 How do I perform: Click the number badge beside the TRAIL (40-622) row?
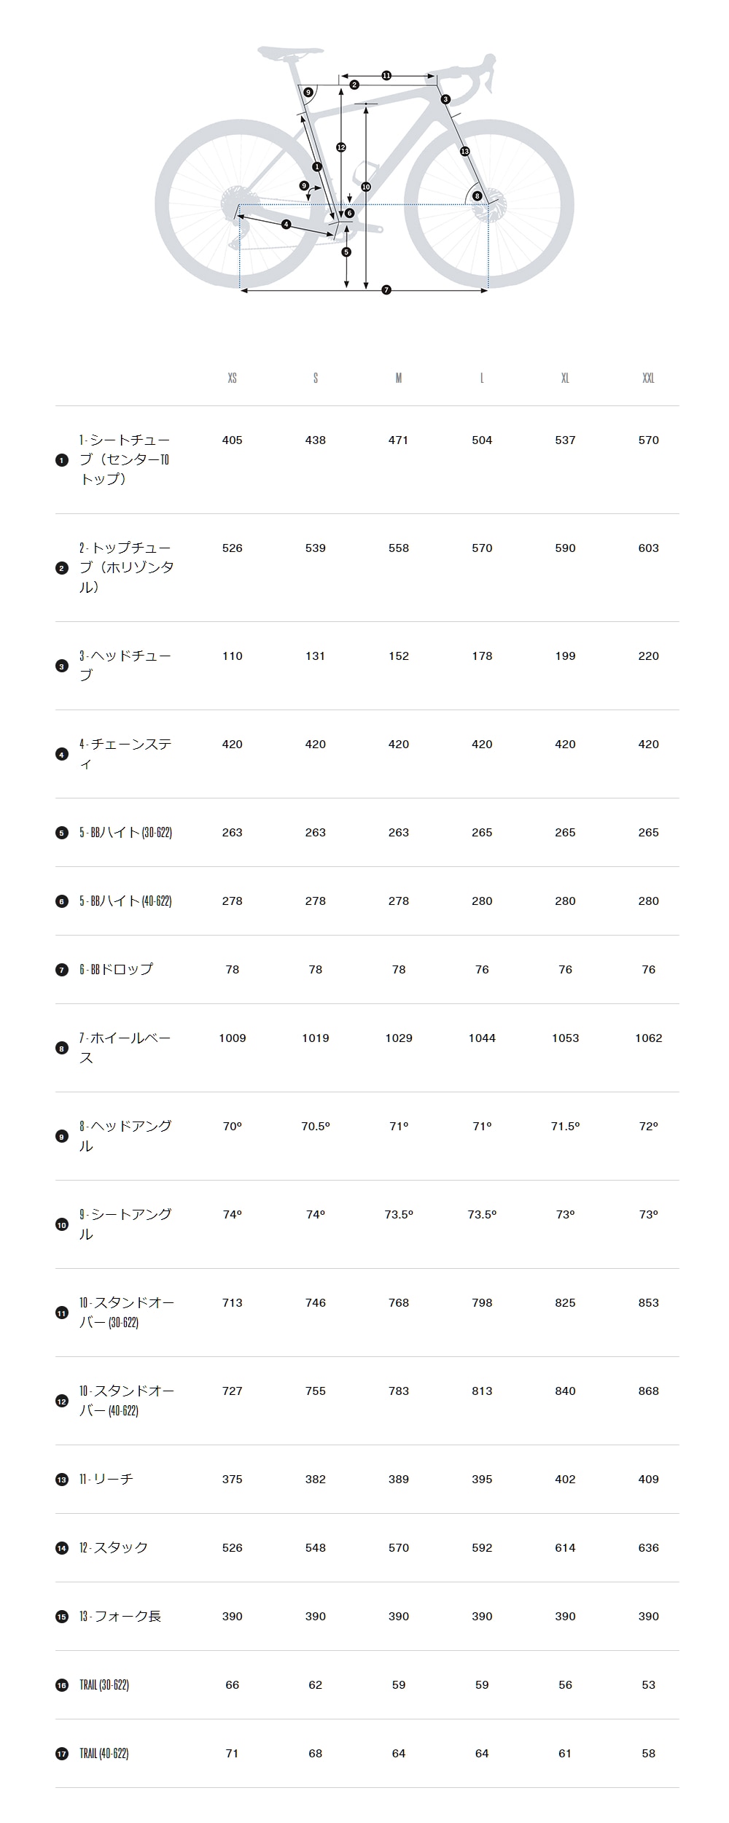point(62,1754)
